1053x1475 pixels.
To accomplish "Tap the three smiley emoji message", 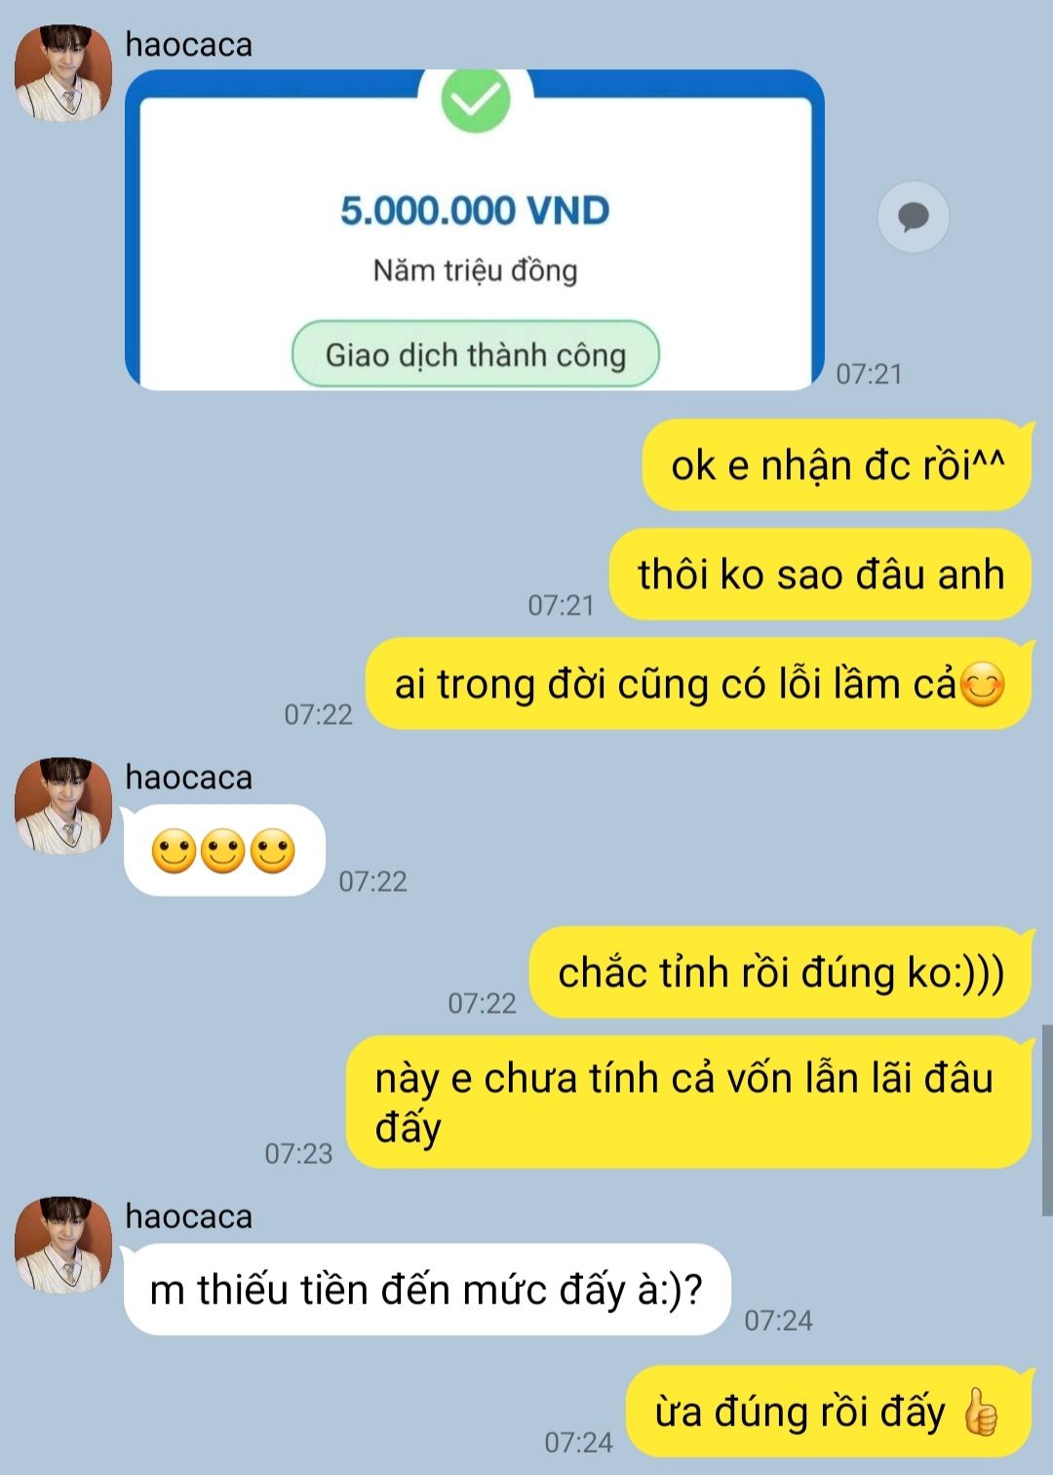I will [x=224, y=851].
